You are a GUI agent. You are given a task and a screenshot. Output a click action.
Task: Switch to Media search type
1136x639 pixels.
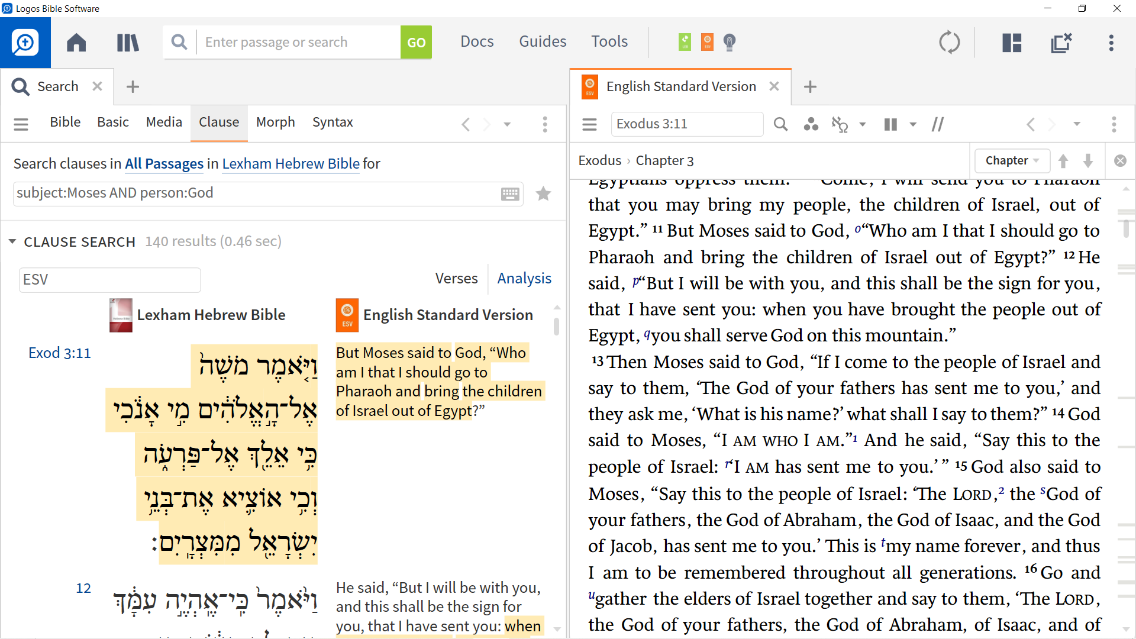click(x=164, y=122)
